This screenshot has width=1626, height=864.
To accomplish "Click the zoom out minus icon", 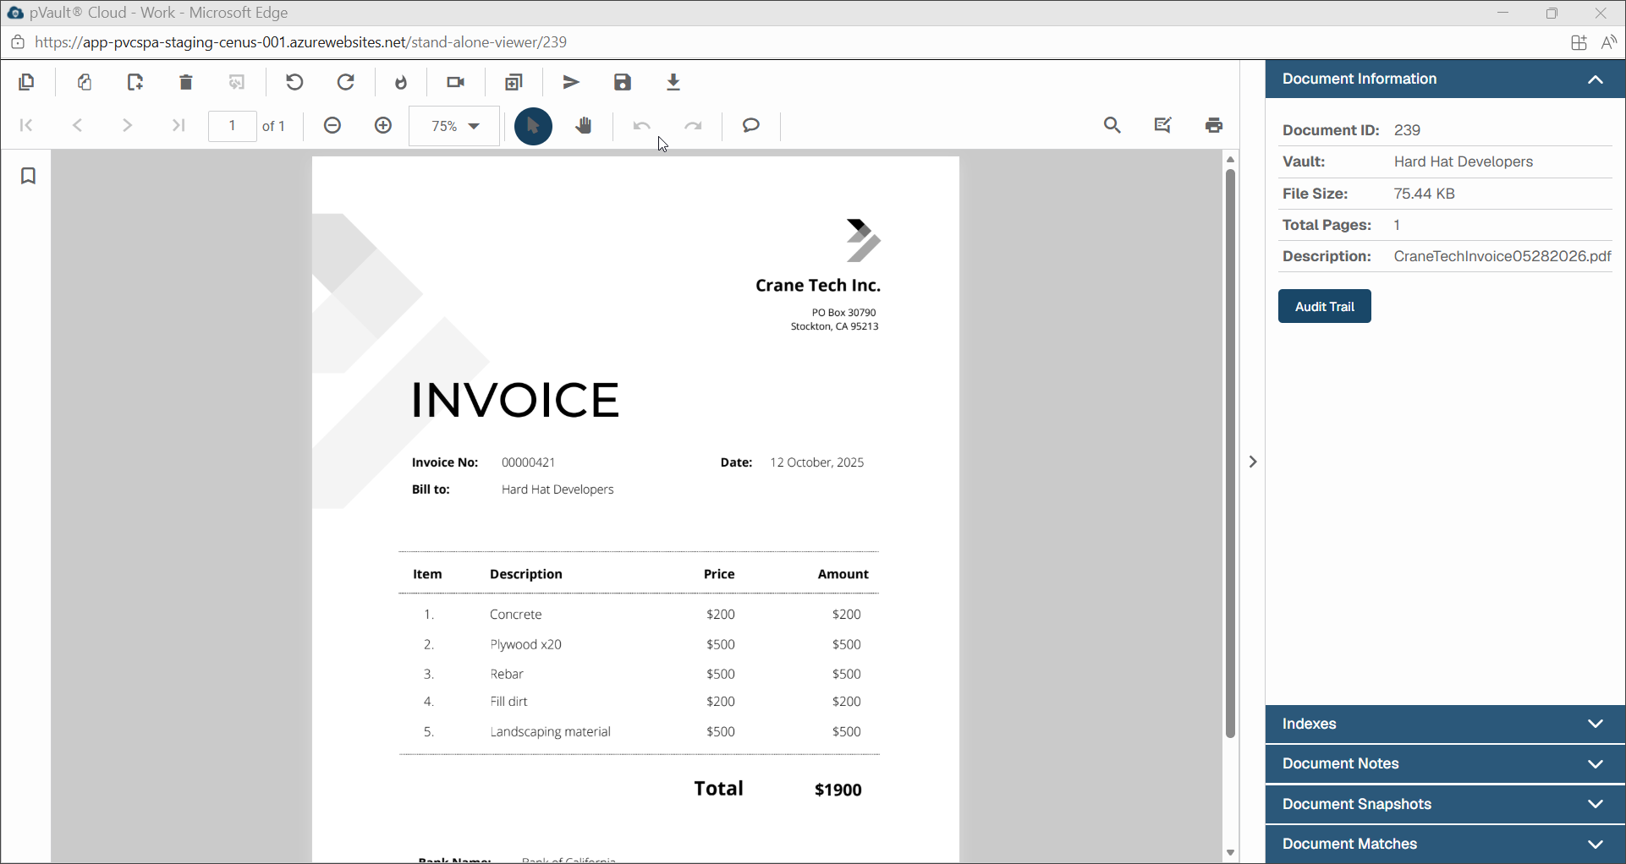I will (332, 125).
